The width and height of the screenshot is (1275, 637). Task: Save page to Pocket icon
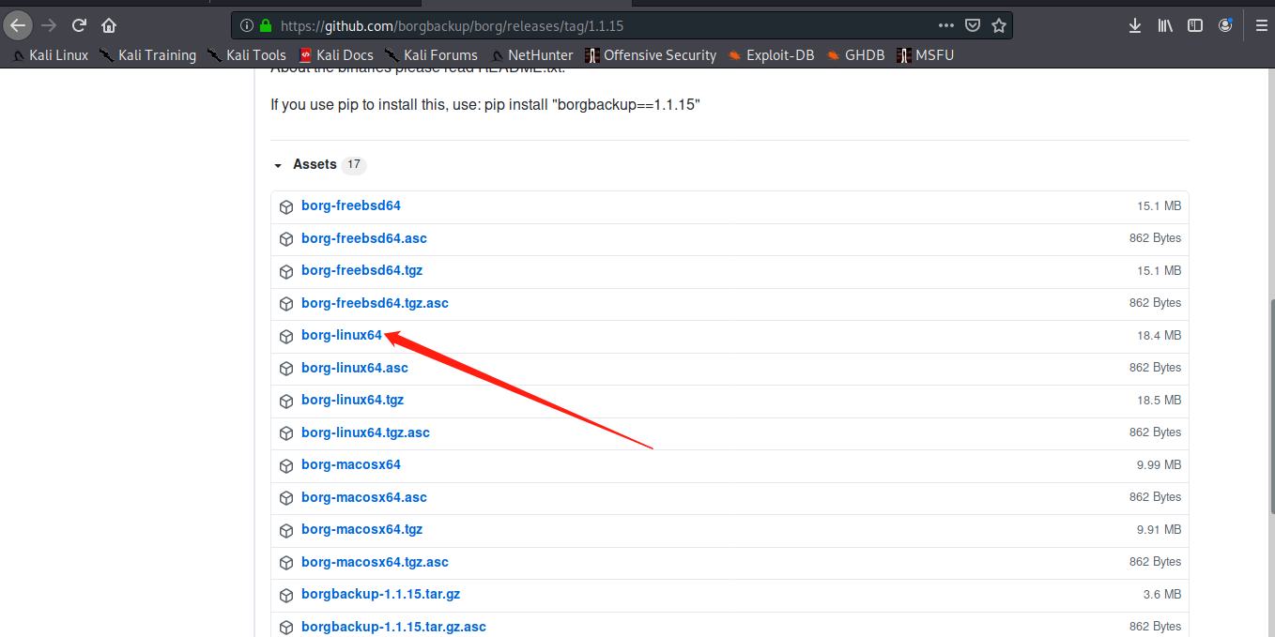[x=974, y=25]
